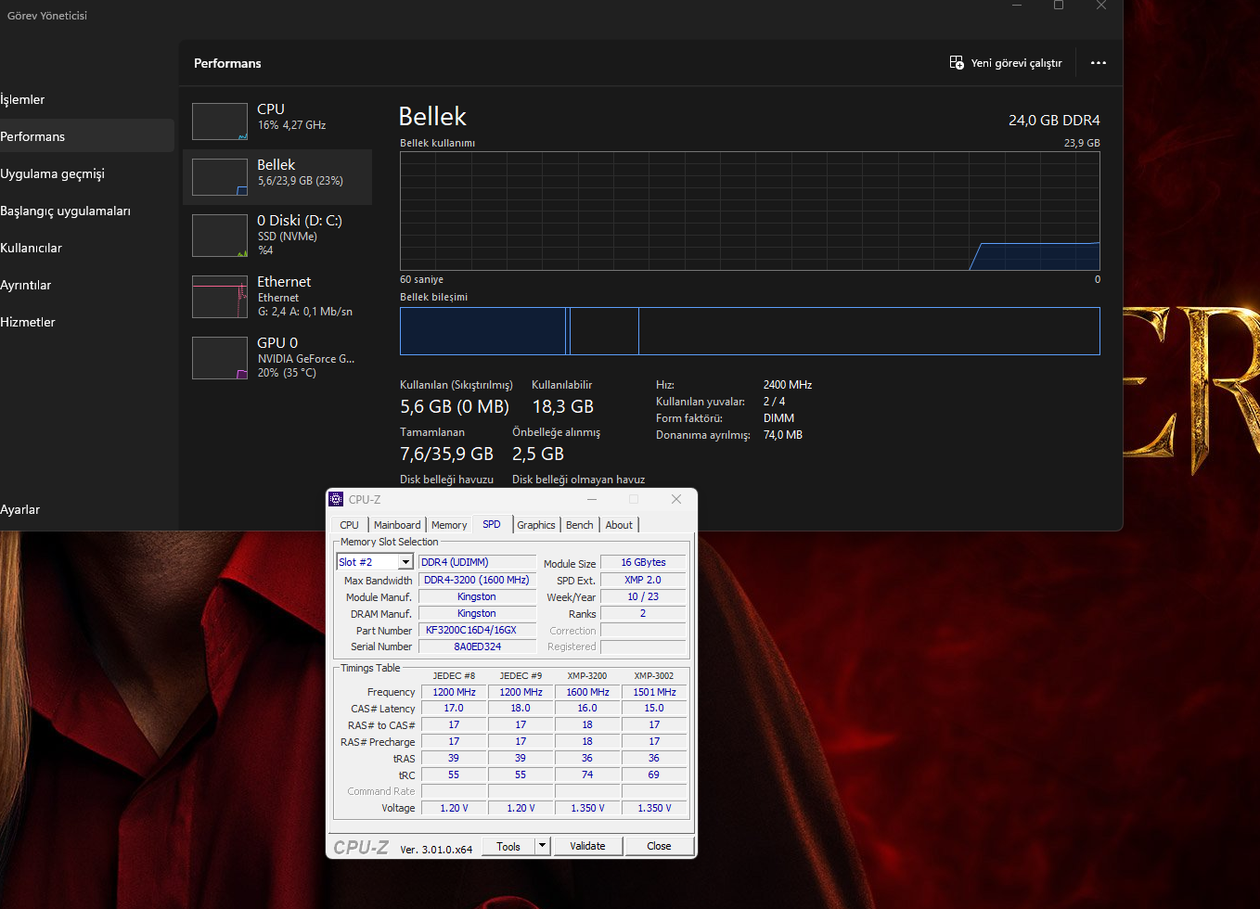Open the GPU 0 performance entry
Screen dimensions: 1260x909
(x=277, y=357)
